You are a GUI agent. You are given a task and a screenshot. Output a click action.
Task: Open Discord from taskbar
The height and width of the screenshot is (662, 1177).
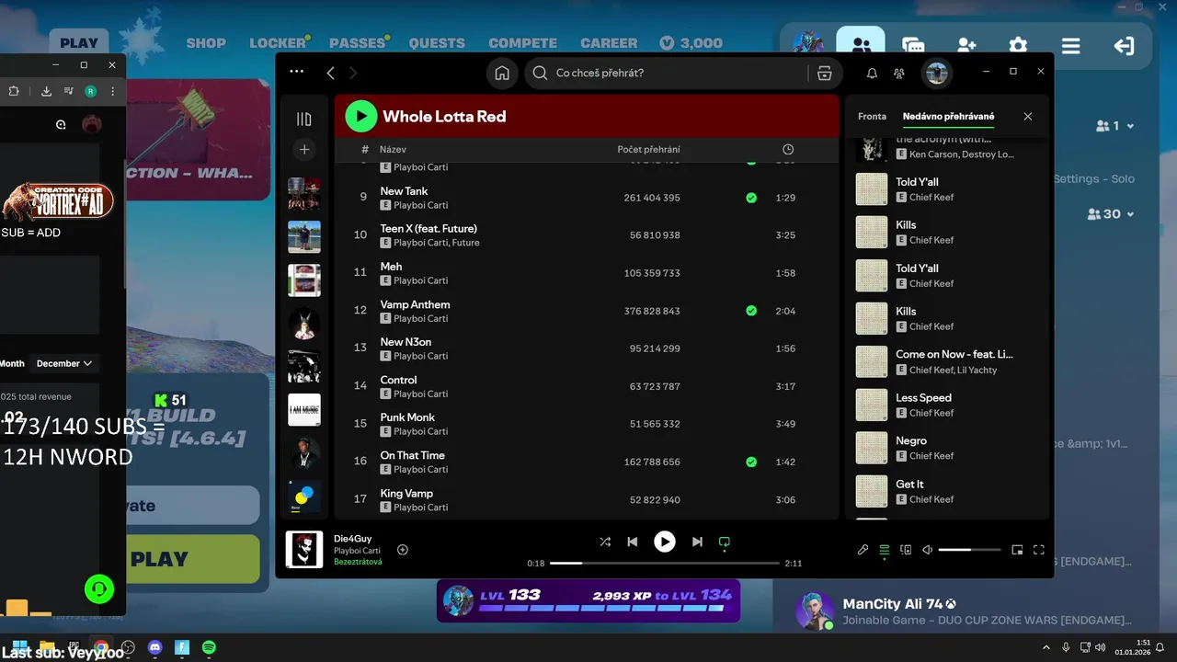click(154, 647)
